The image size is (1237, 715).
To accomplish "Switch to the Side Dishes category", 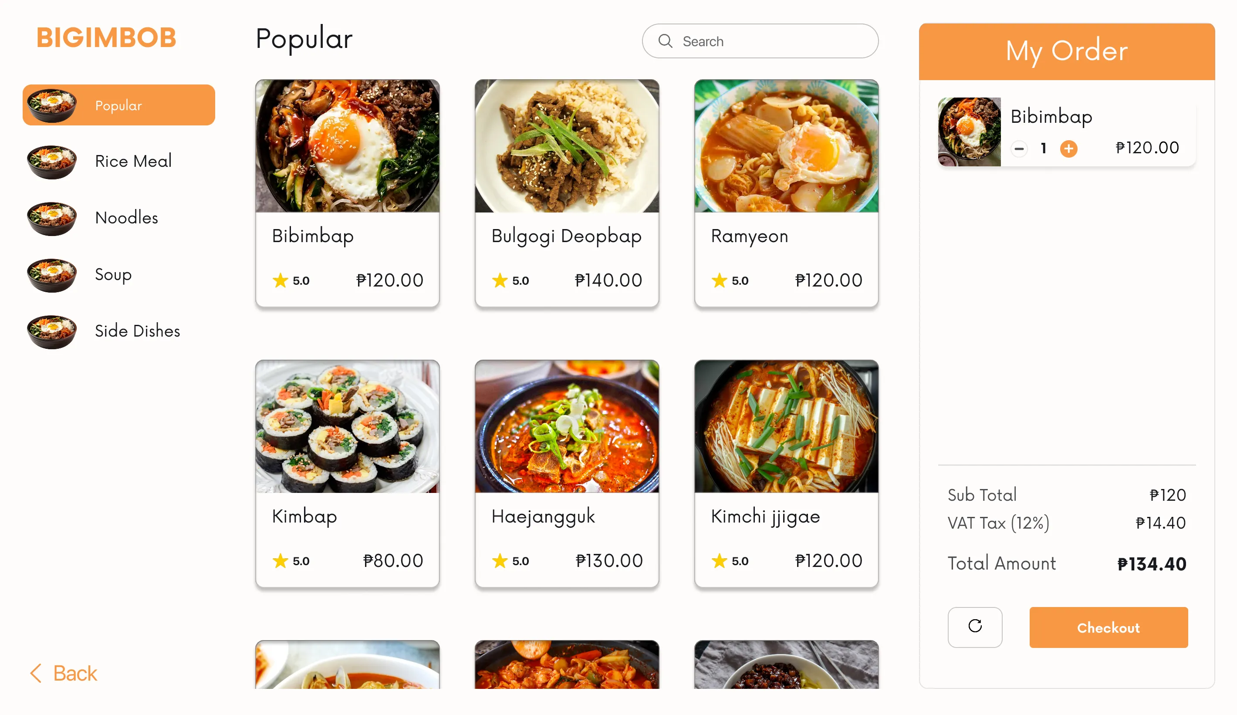I will point(137,331).
